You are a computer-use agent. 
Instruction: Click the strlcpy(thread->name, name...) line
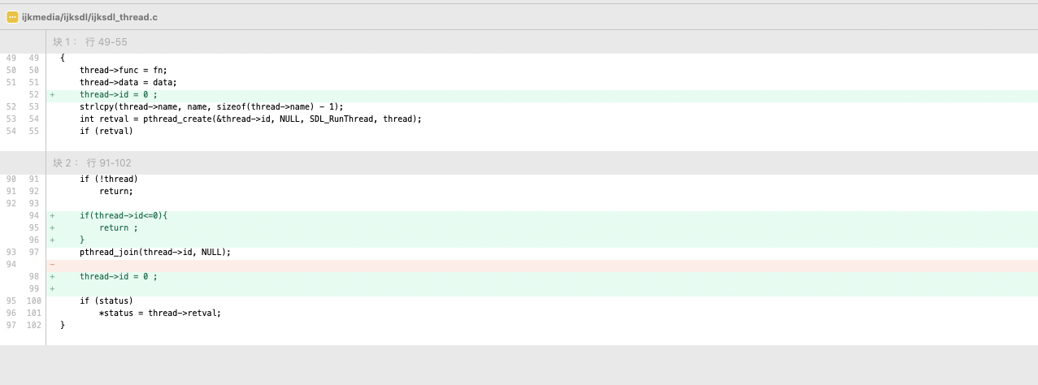pos(211,106)
